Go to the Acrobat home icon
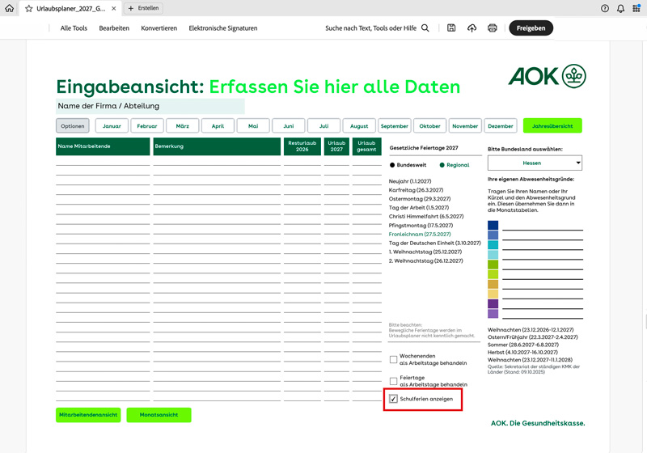 pos(9,8)
